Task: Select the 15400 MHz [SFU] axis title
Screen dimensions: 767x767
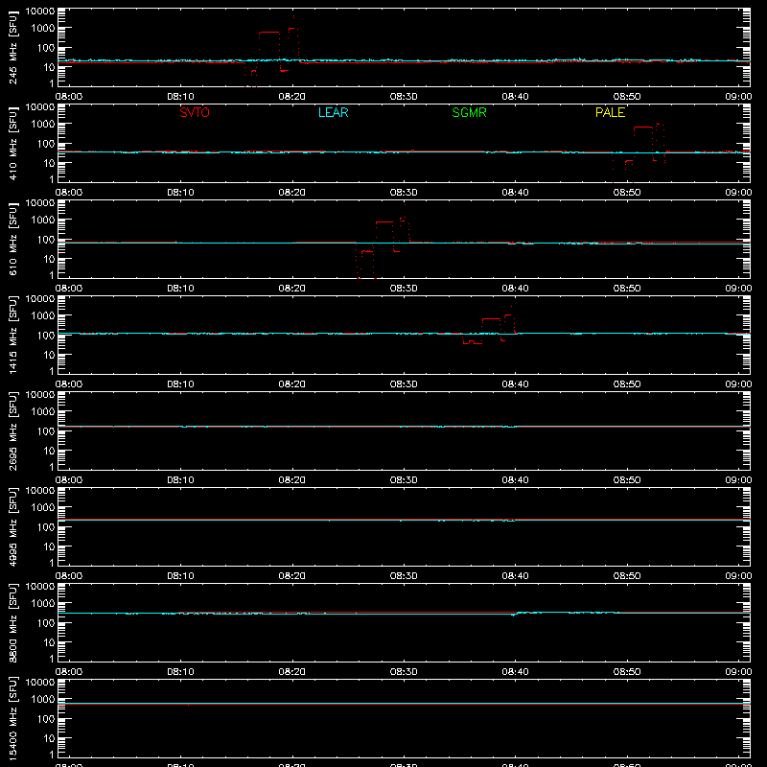Action: pos(12,718)
